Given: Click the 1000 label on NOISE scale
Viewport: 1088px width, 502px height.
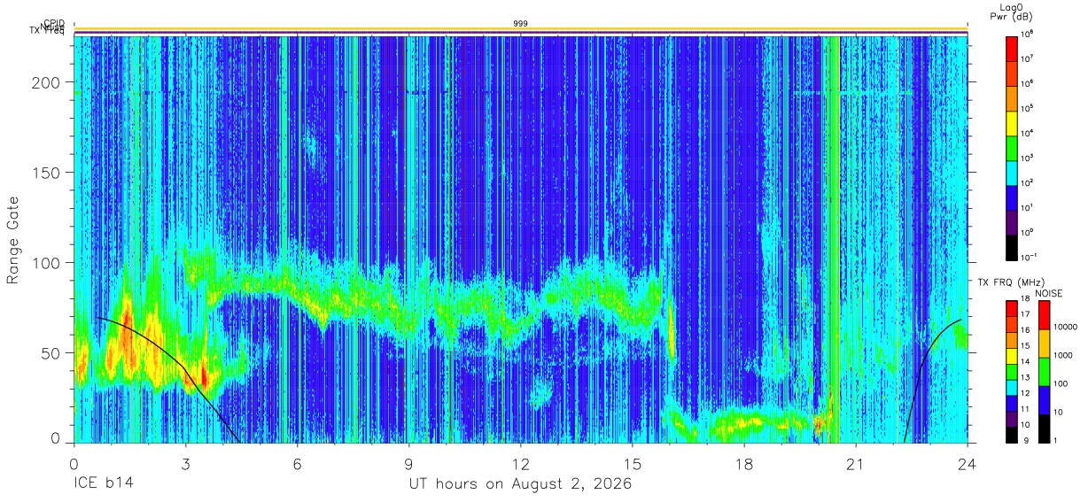Looking at the screenshot, I should tap(1065, 356).
